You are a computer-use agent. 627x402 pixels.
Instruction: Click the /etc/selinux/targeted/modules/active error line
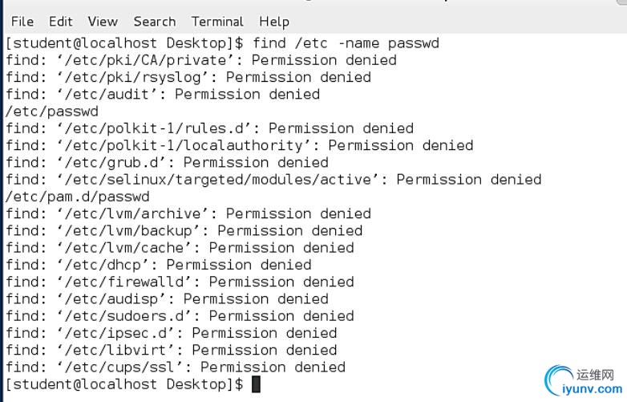click(273, 179)
